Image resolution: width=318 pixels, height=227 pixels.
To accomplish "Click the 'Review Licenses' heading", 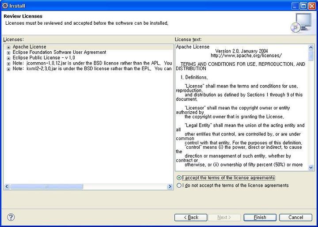I will 23,16.
